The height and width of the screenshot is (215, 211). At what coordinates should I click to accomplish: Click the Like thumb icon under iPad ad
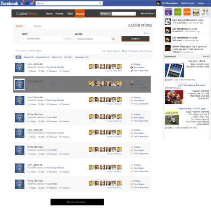166,80
